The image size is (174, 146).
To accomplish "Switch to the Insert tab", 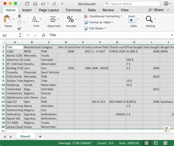I will coord(27,10).
